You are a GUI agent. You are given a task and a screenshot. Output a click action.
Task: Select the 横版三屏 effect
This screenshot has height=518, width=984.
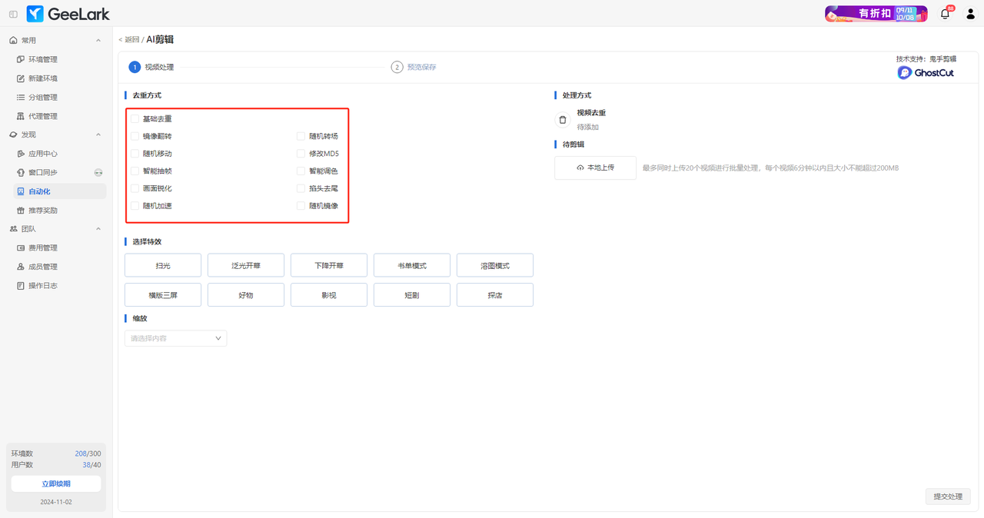(x=163, y=295)
